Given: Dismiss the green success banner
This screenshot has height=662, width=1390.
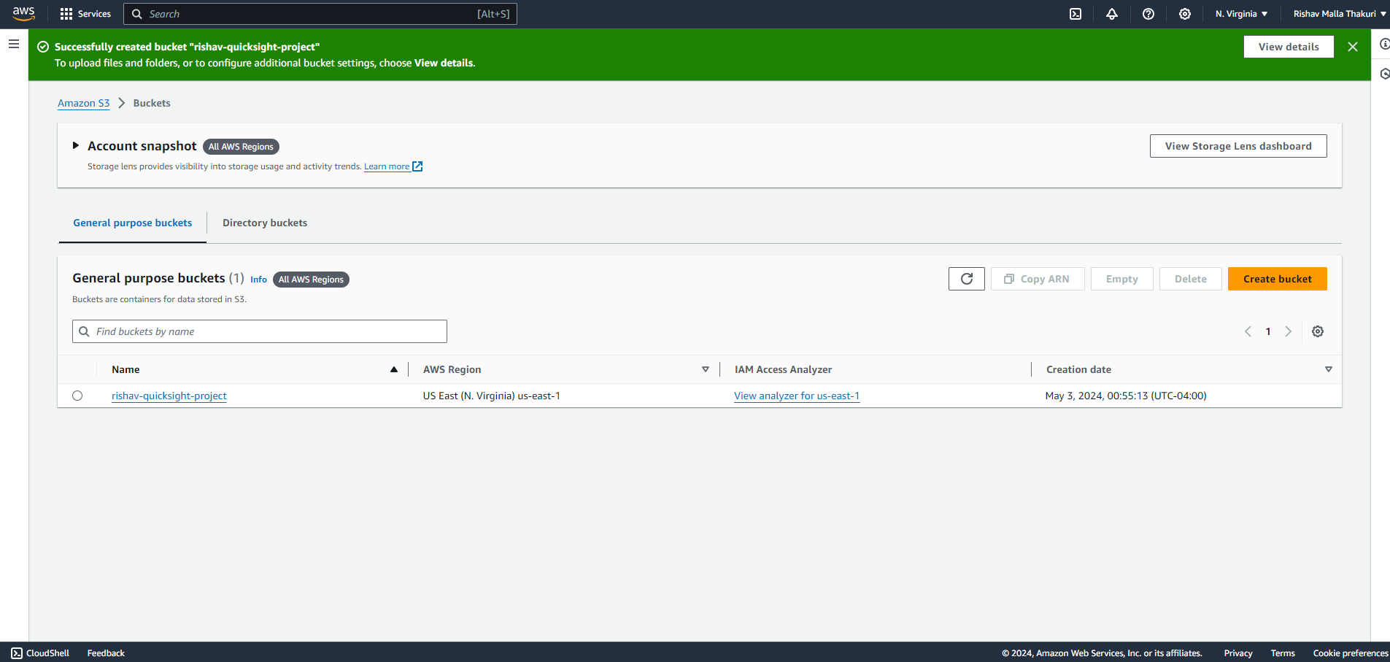Looking at the screenshot, I should [x=1353, y=47].
